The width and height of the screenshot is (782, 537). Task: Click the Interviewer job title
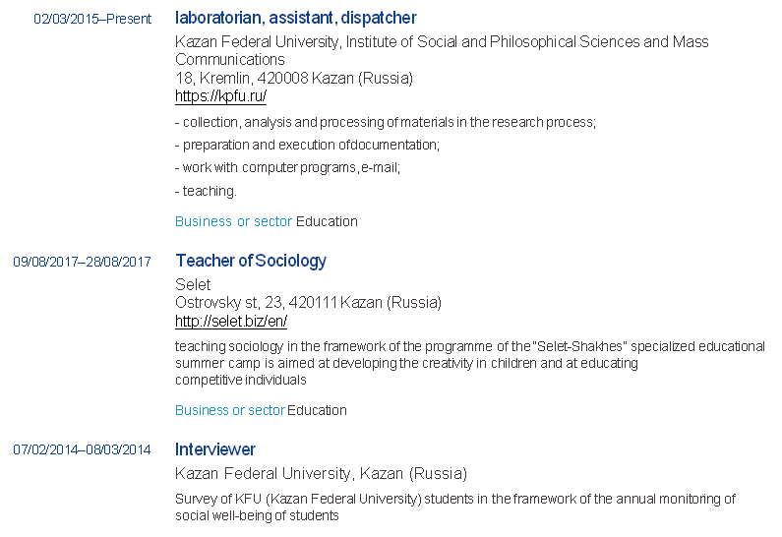(215, 449)
